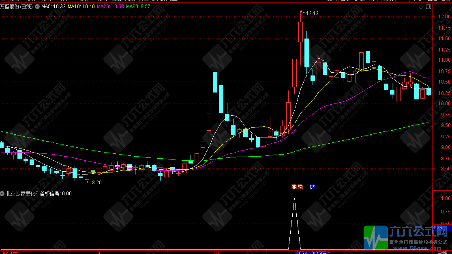This screenshot has width=452, height=254.
Task: Click the 66gsw.com website link in logo
Action: 417,248
